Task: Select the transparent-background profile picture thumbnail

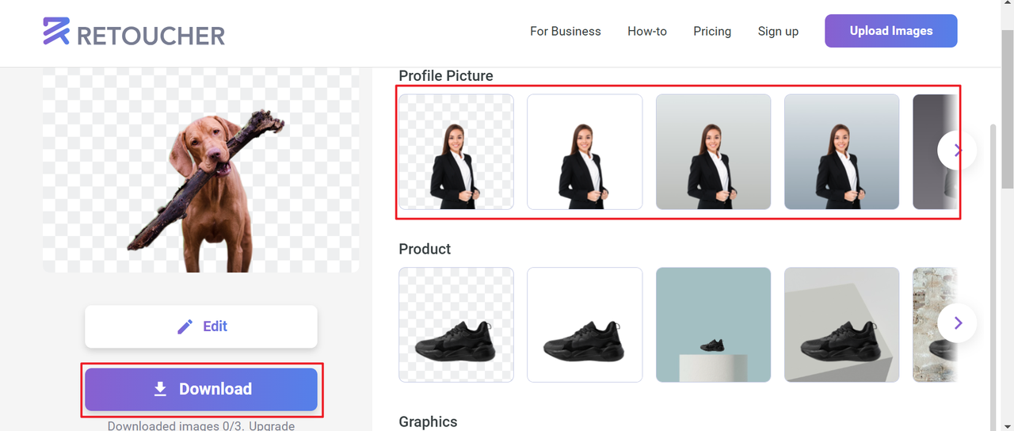Action: (x=456, y=152)
